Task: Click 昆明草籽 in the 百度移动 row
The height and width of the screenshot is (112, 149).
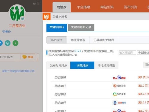Action: [60, 103]
